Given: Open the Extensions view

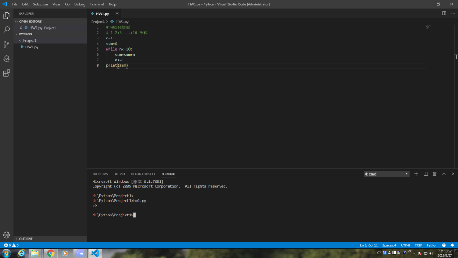Looking at the screenshot, I should (x=6, y=73).
